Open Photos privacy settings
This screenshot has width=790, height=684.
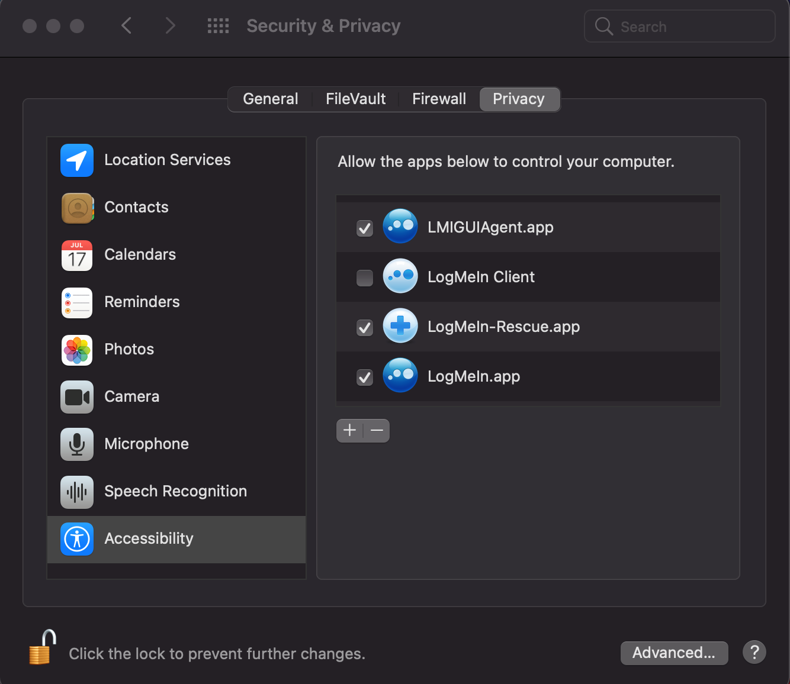point(76,350)
